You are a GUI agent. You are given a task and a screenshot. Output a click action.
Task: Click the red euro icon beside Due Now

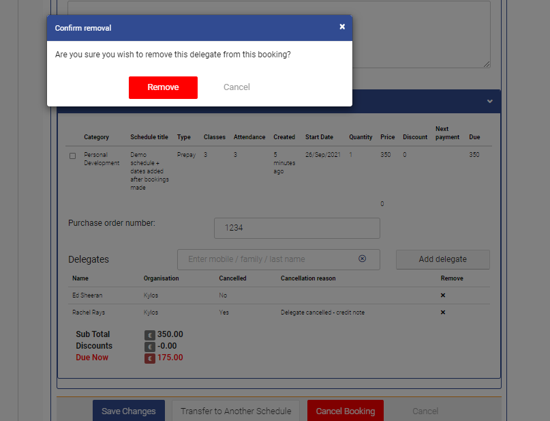click(149, 358)
